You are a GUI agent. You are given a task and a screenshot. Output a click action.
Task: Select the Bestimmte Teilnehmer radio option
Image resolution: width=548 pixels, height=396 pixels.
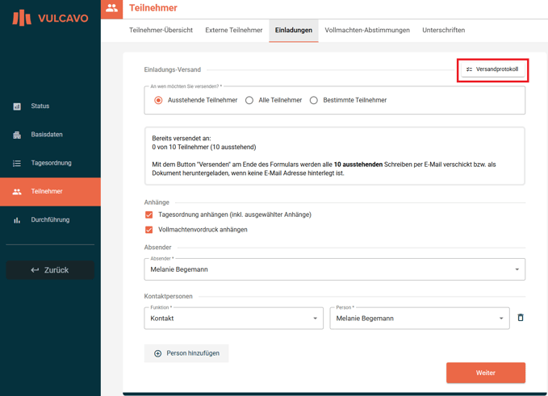(314, 101)
